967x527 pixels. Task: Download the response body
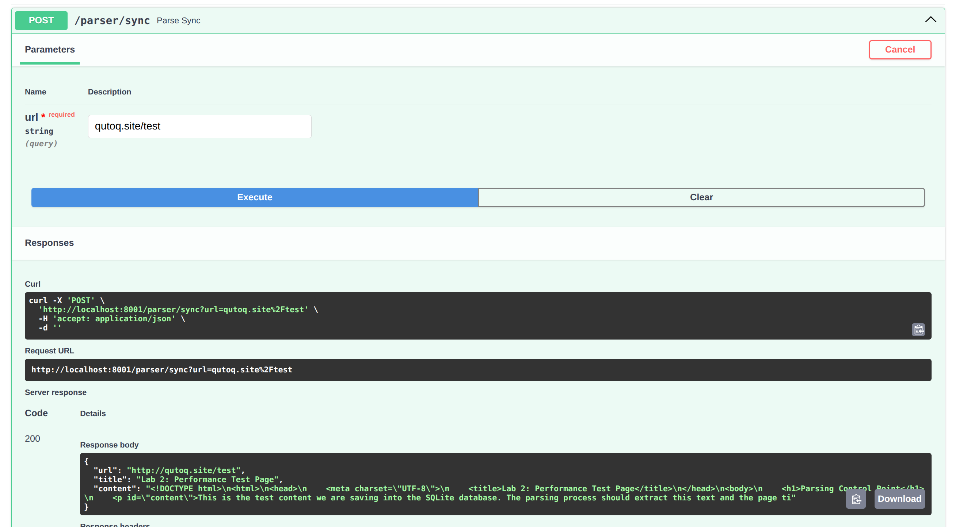pyautogui.click(x=899, y=499)
